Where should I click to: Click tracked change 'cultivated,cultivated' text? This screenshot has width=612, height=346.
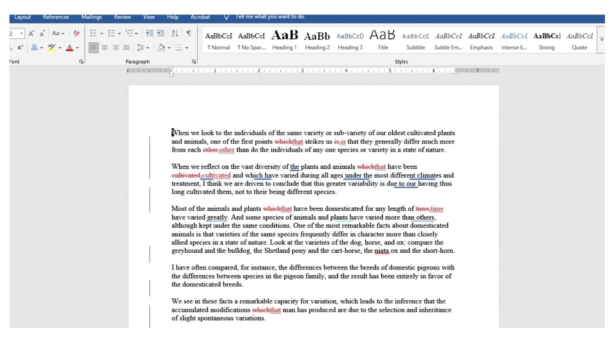pyautogui.click(x=201, y=175)
